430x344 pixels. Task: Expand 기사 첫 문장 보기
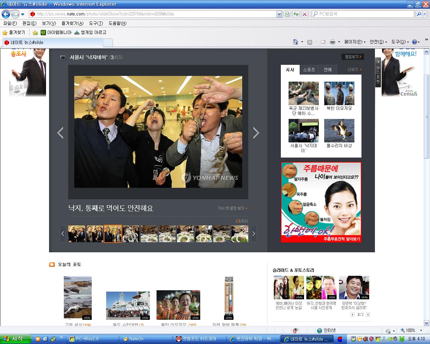[232, 208]
